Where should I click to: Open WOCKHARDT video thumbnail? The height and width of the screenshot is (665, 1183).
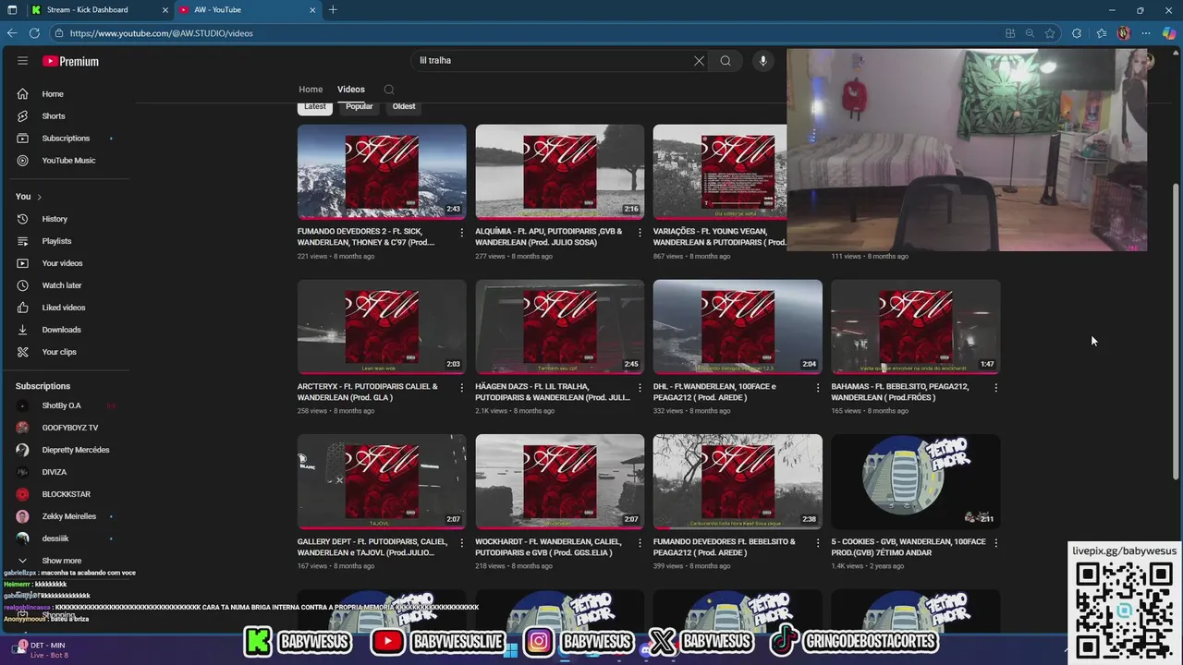(560, 482)
